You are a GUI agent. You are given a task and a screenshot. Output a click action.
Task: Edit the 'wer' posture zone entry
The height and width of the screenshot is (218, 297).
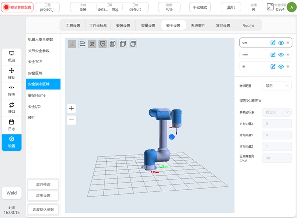273,43
